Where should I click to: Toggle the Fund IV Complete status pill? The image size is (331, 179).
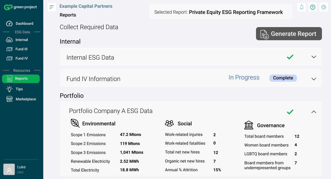click(283, 78)
